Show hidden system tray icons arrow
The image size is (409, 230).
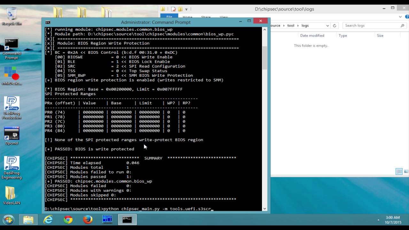pos(378,220)
